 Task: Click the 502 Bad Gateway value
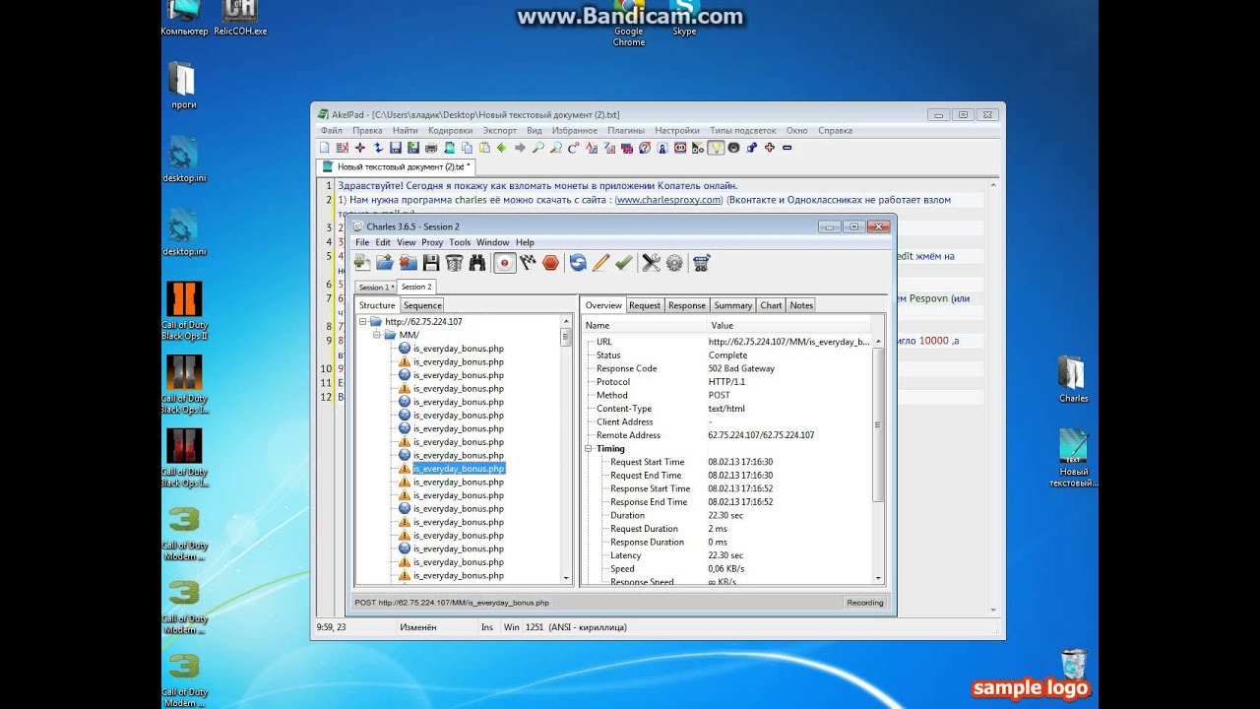[741, 368]
